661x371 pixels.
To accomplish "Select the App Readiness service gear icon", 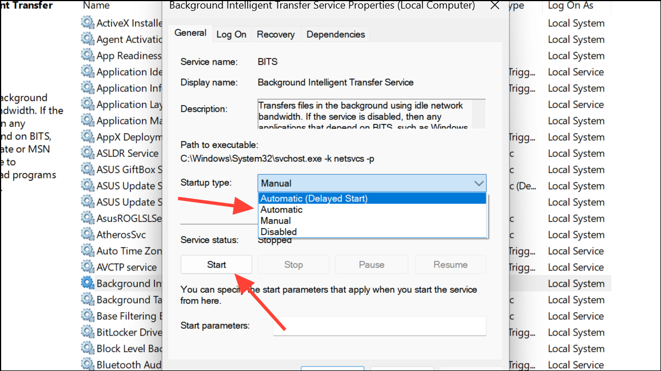I will pyautogui.click(x=87, y=55).
